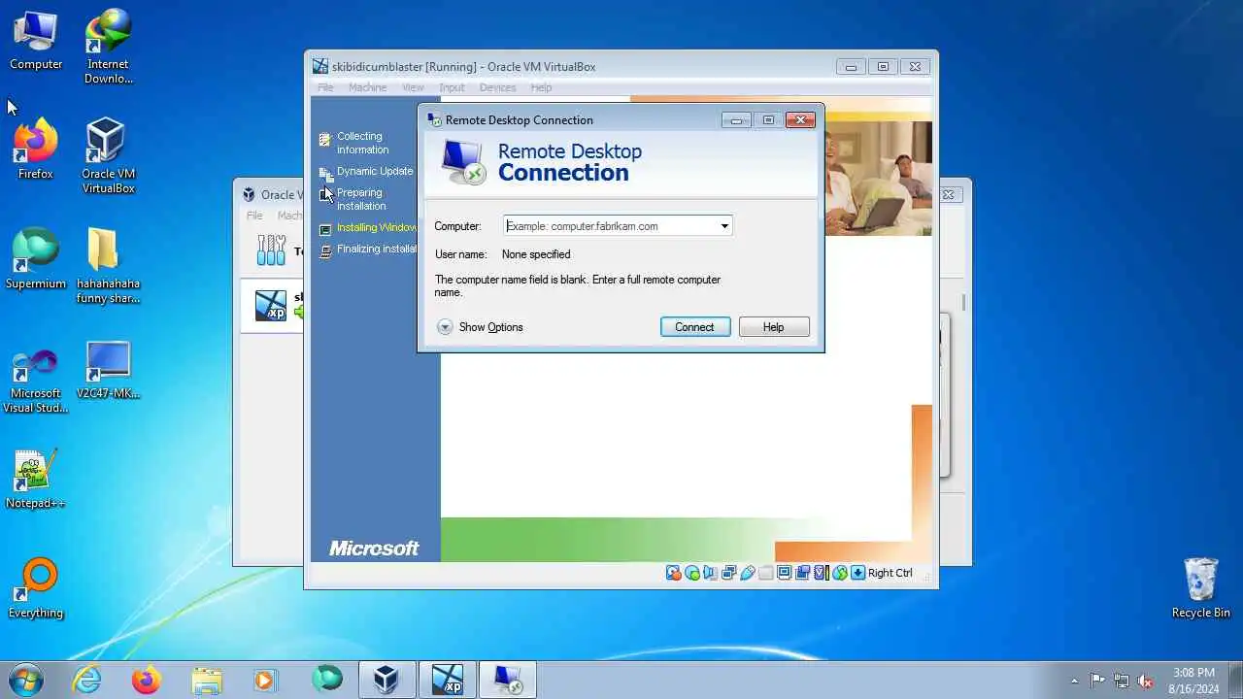Click the optical drive icon in VM status bar
Viewport: 1243px width, 699px height.
tap(692, 573)
